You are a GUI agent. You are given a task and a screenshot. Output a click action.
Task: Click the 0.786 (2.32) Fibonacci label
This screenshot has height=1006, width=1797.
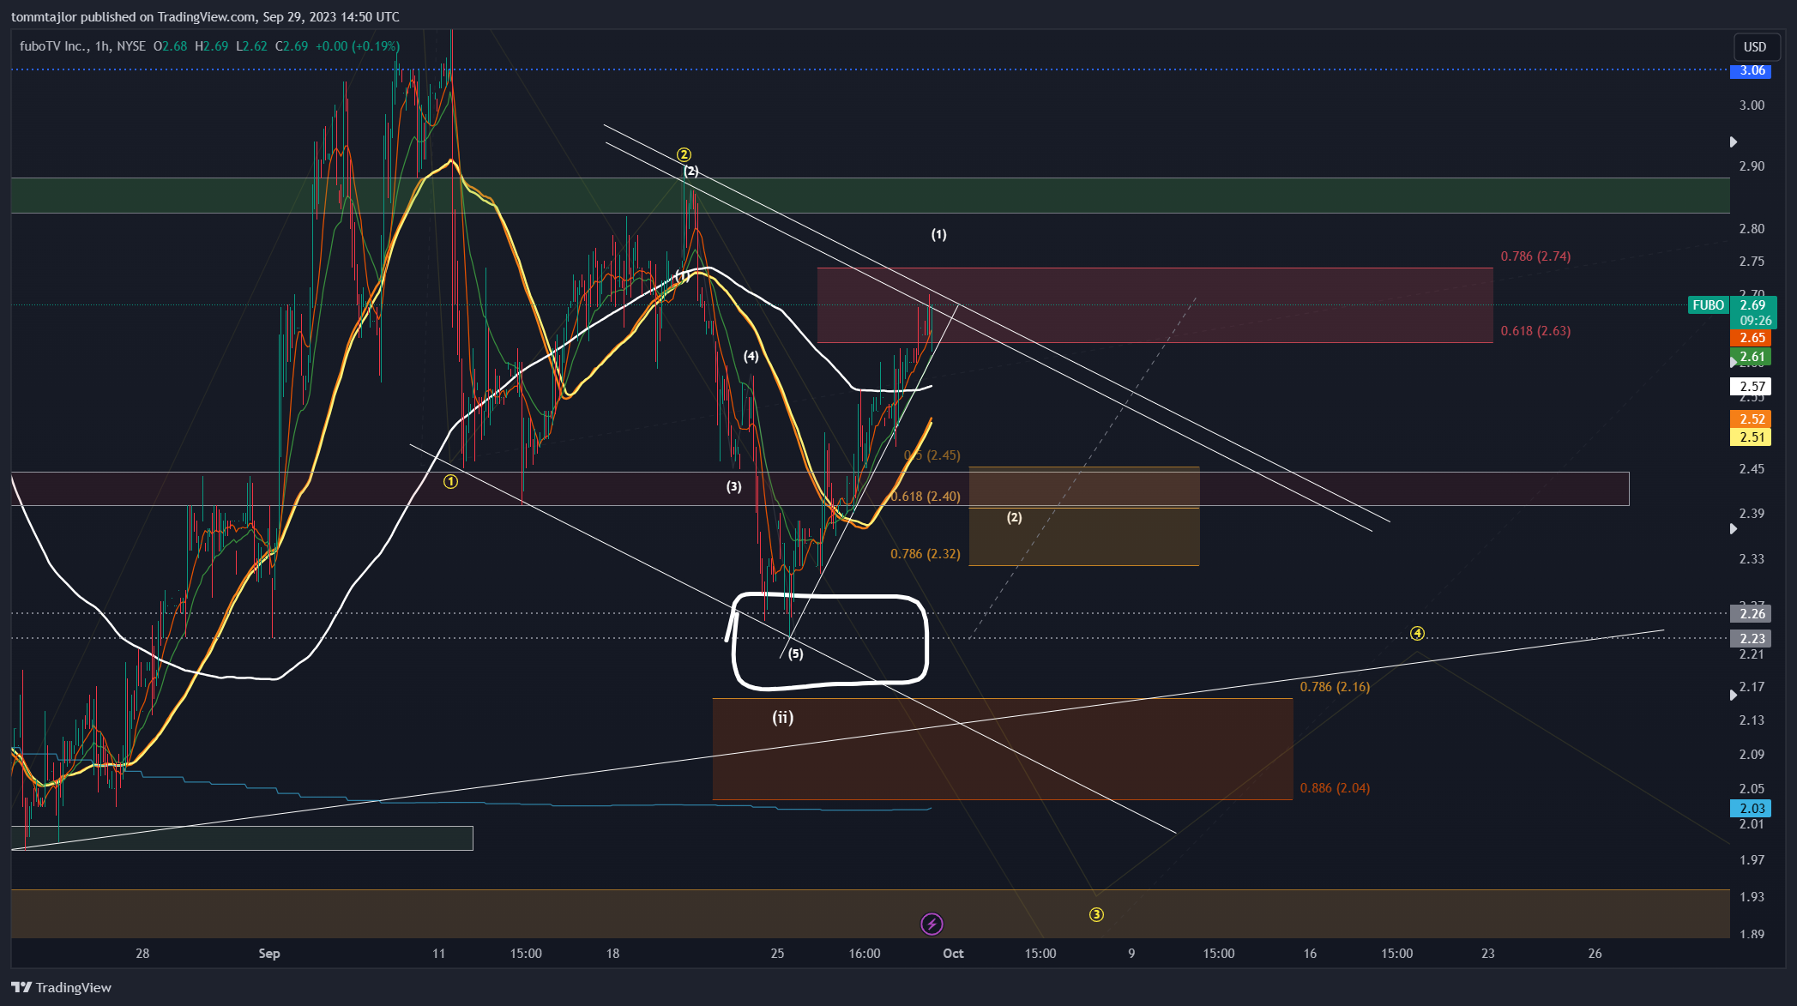click(x=926, y=554)
